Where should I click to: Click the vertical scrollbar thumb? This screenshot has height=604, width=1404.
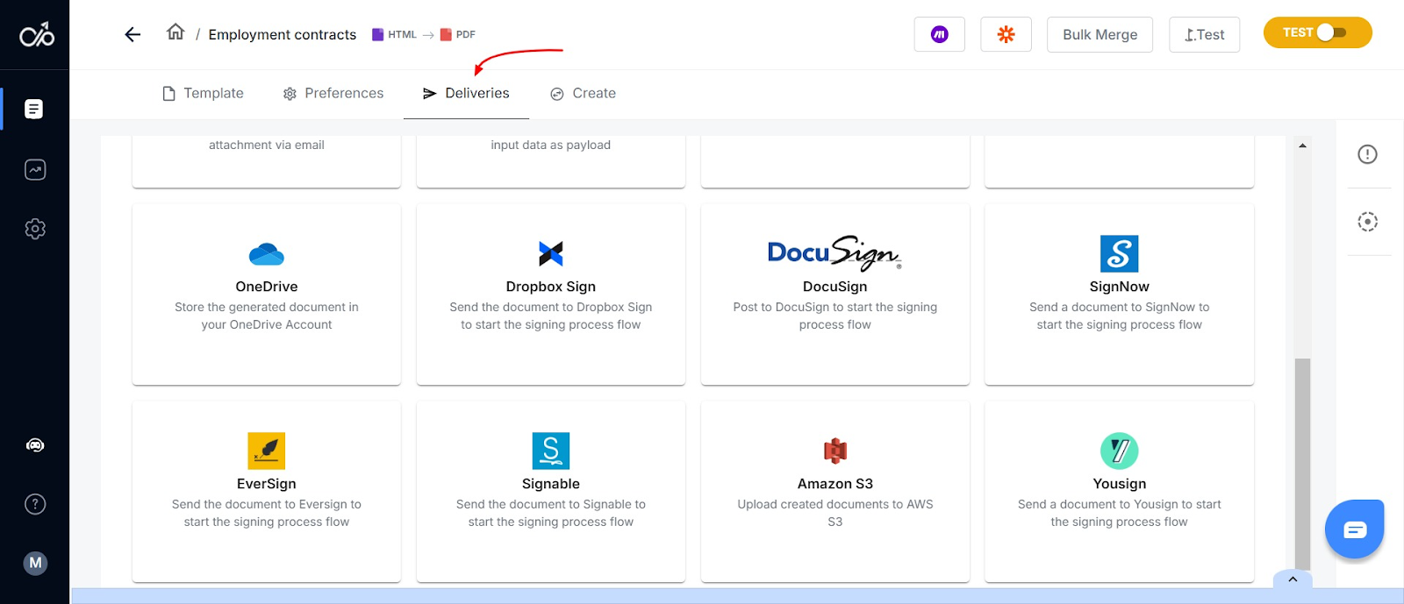[x=1302, y=464]
